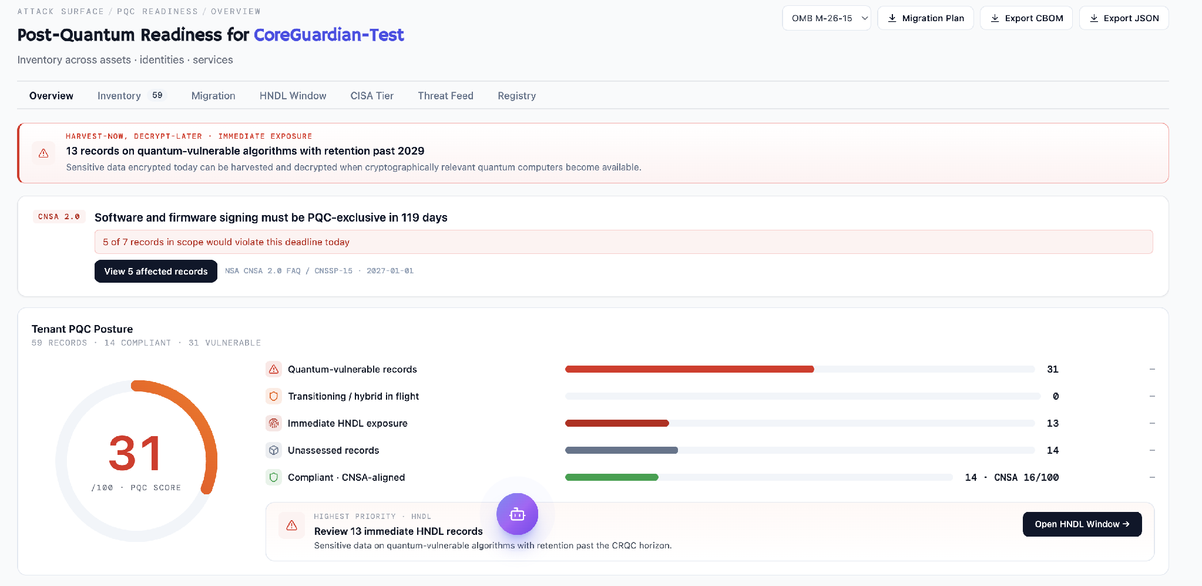Click the Compliant CNSA-aligned green shield icon
Screen dimensions: 1202x586
pos(274,477)
